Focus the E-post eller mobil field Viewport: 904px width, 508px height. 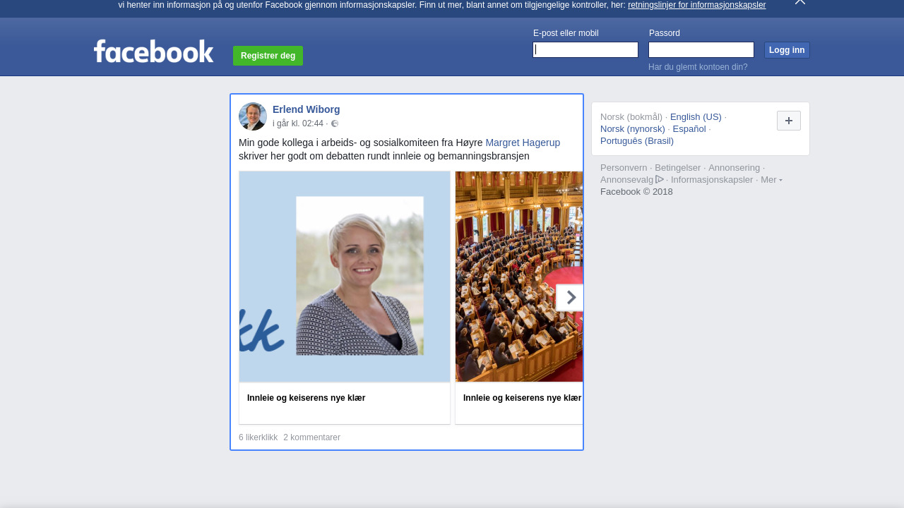pos(585,49)
